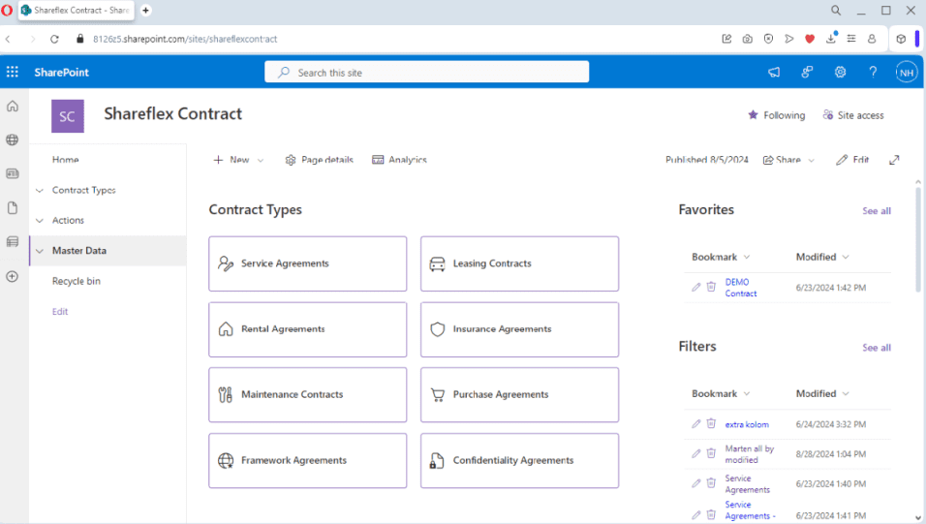The height and width of the screenshot is (524, 926).
Task: Open the Service Agreements tile
Action: click(308, 264)
